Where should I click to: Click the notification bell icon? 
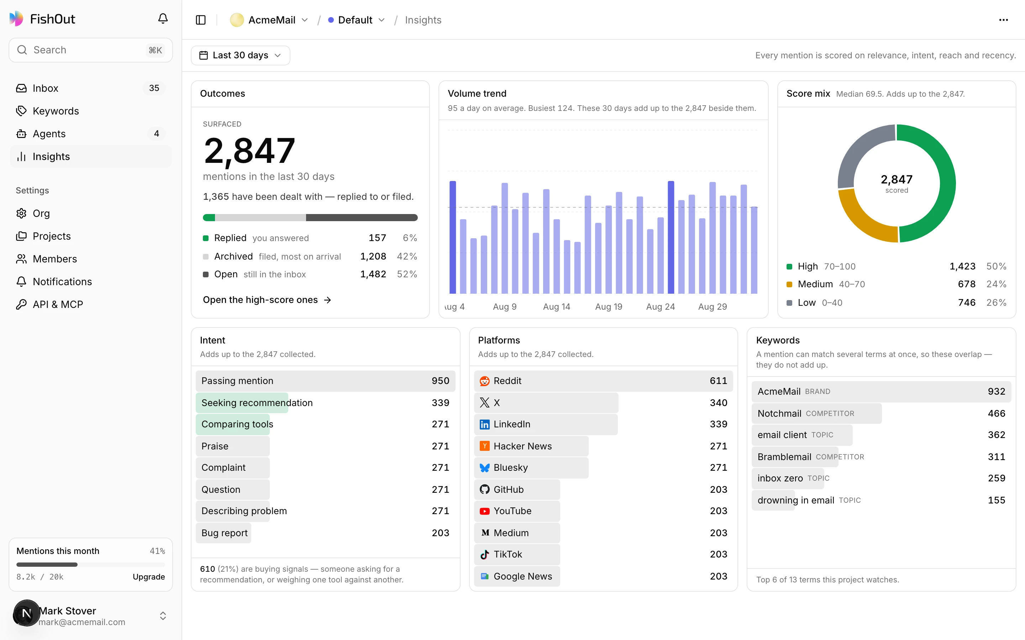tap(163, 18)
